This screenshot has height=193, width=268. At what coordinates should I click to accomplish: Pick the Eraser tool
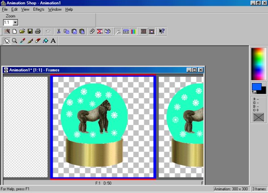[38, 41]
